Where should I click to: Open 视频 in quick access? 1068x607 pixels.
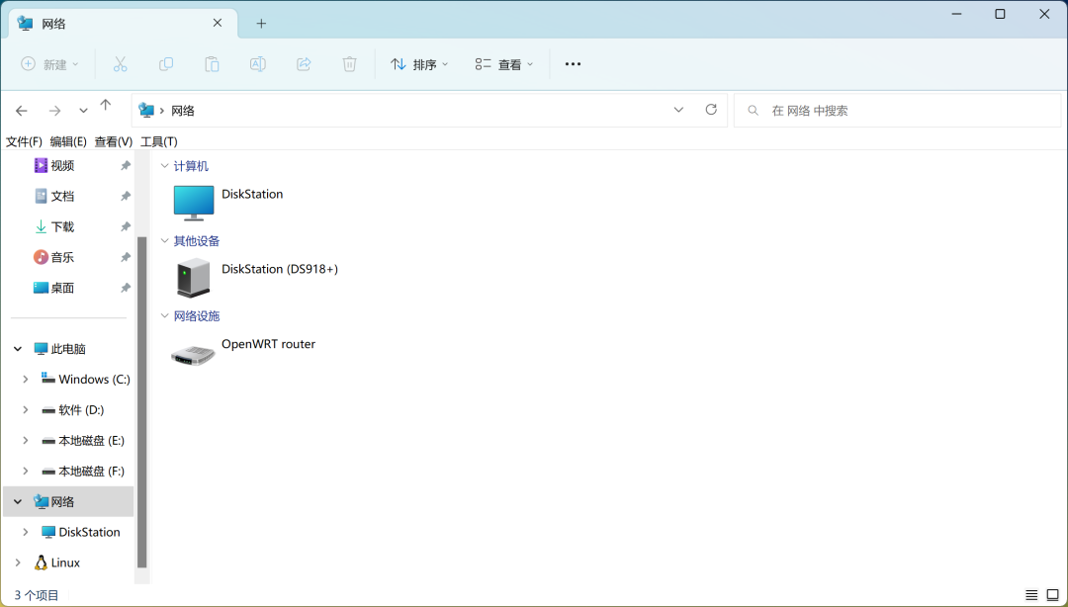click(x=55, y=165)
